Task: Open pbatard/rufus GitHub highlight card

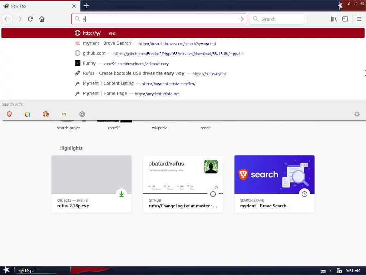Action: tap(183, 184)
